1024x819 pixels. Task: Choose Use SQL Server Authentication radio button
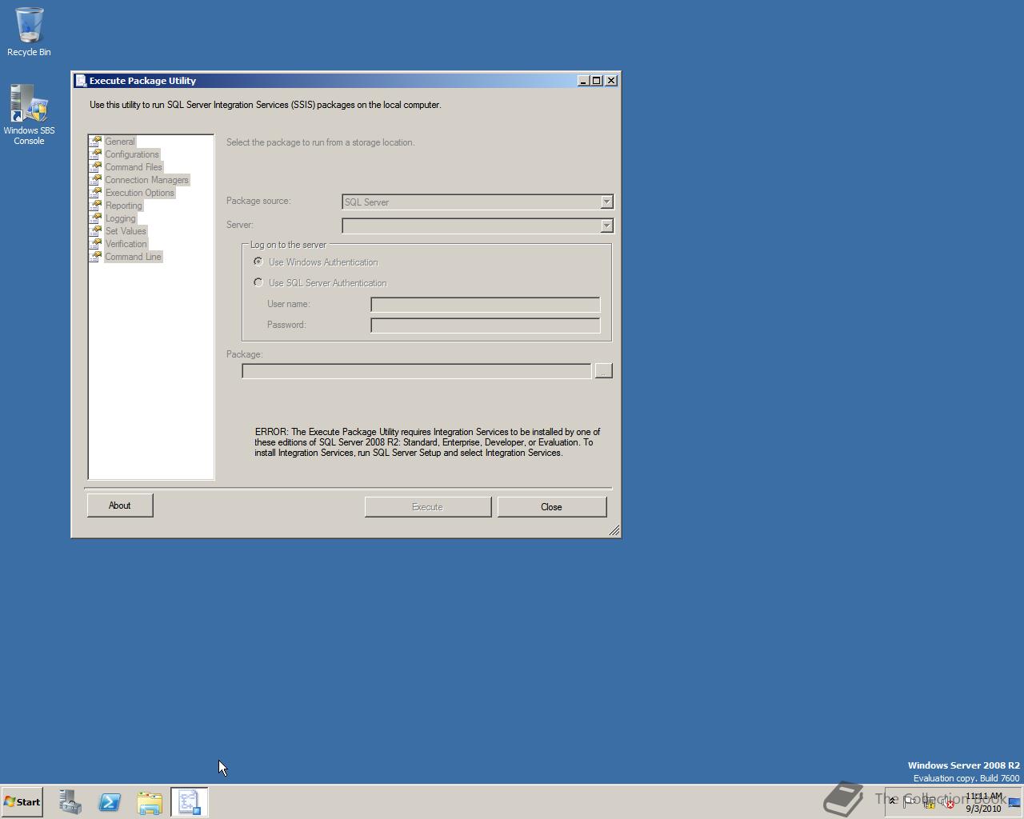pos(258,282)
